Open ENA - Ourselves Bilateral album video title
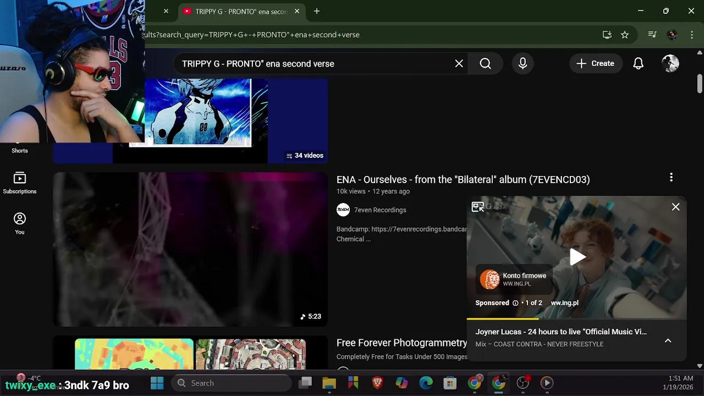704x396 pixels. [463, 180]
